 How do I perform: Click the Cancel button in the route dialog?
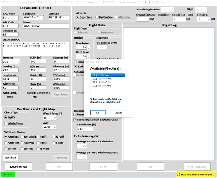118,113
